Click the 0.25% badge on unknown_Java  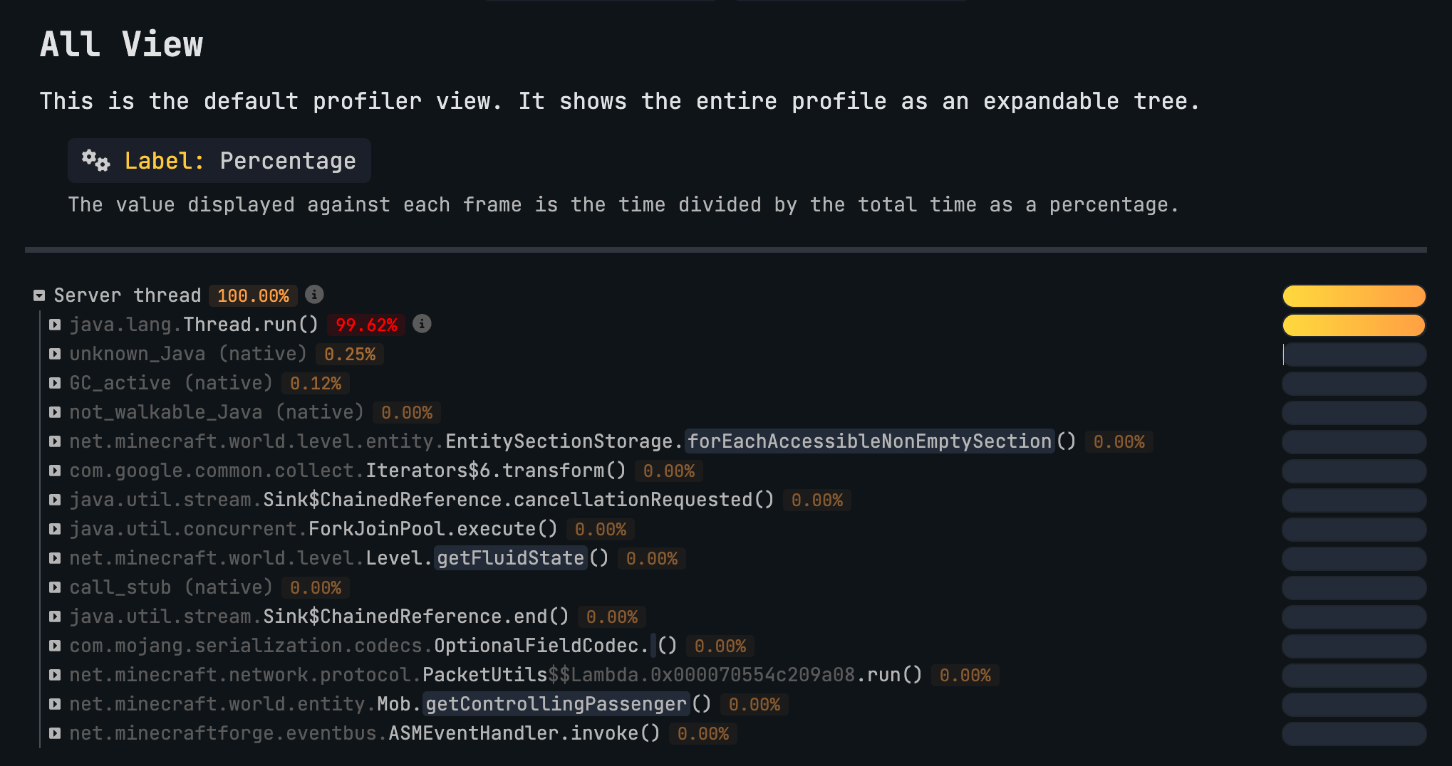point(350,355)
